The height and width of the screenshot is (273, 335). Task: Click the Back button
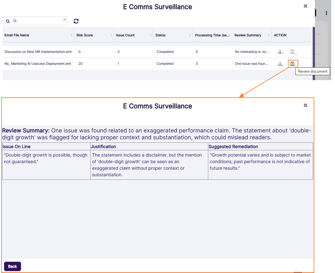pos(12,266)
